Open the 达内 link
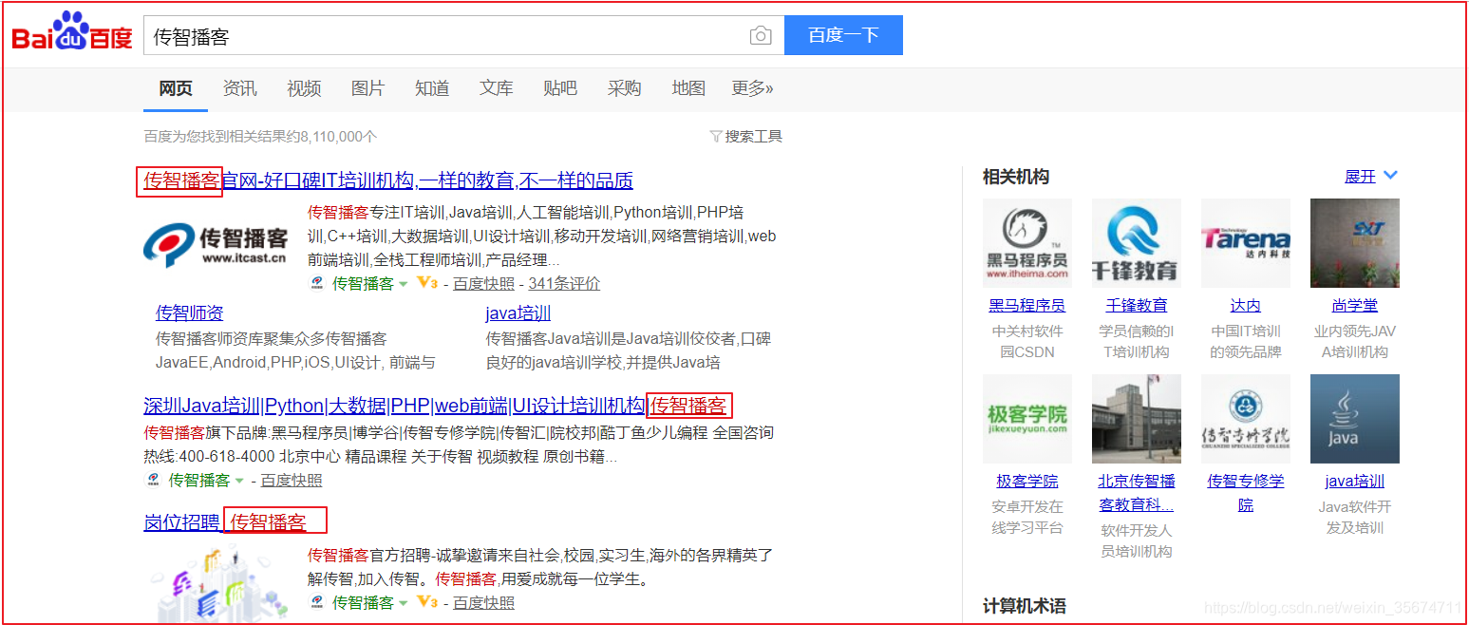 (1246, 306)
